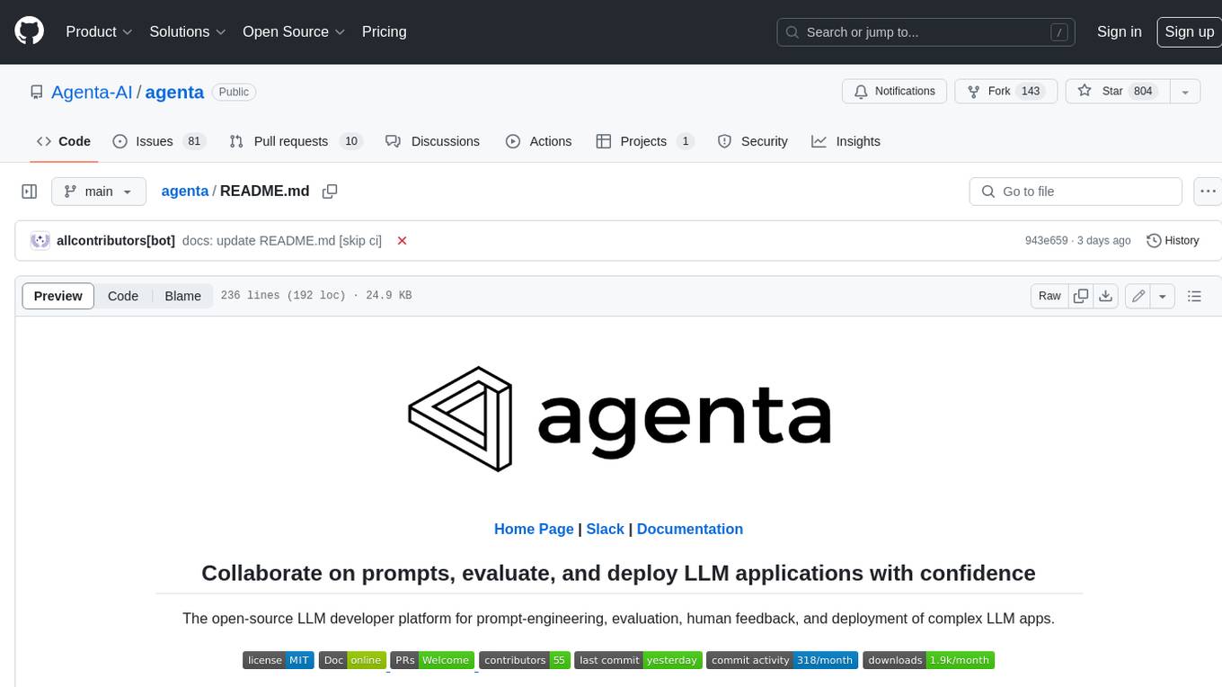1222x687 pixels.
Task: Copy the raw file contents
Action: 1081,296
